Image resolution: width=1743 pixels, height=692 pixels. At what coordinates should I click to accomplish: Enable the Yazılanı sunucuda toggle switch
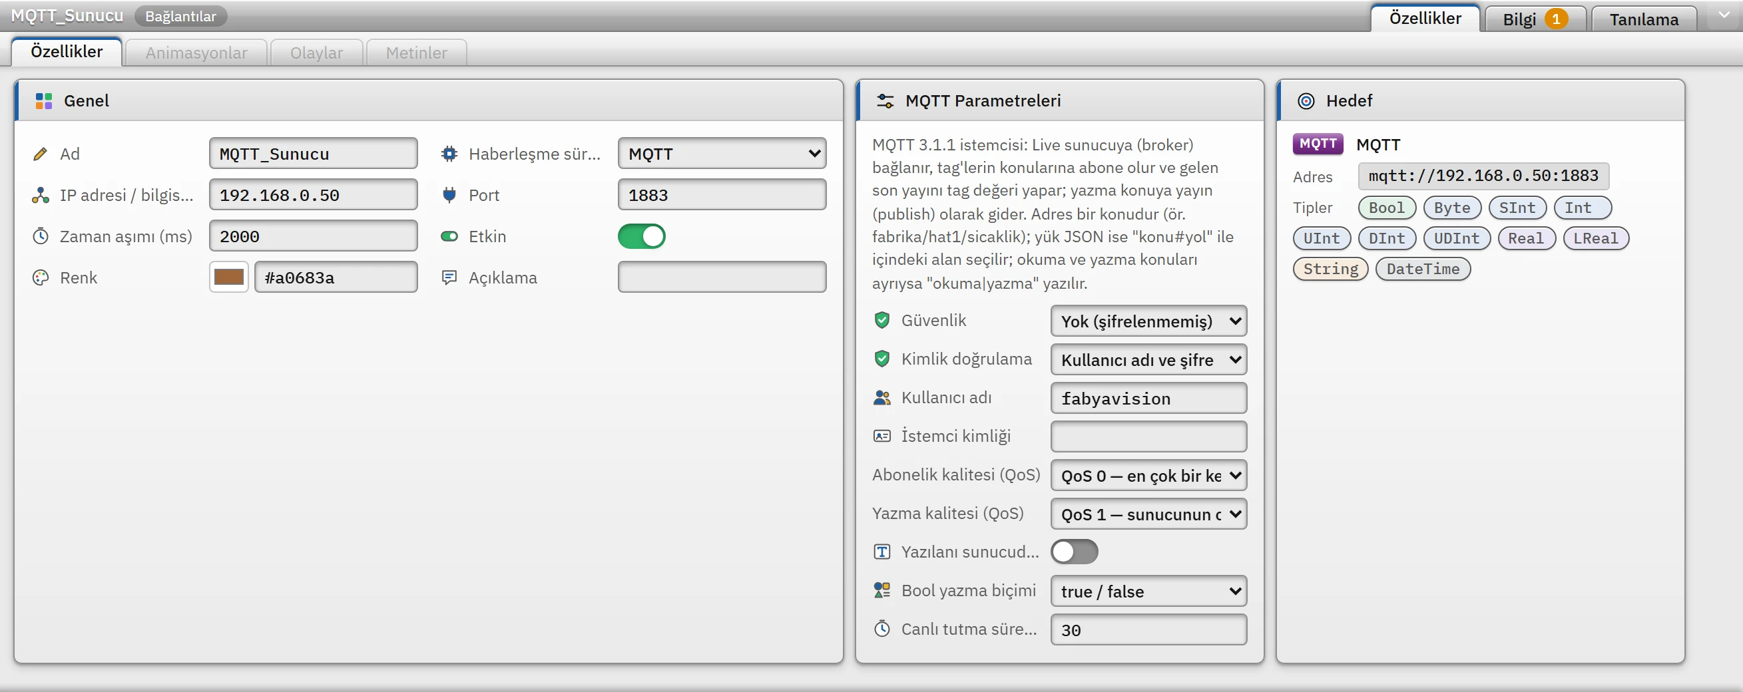(x=1075, y=552)
